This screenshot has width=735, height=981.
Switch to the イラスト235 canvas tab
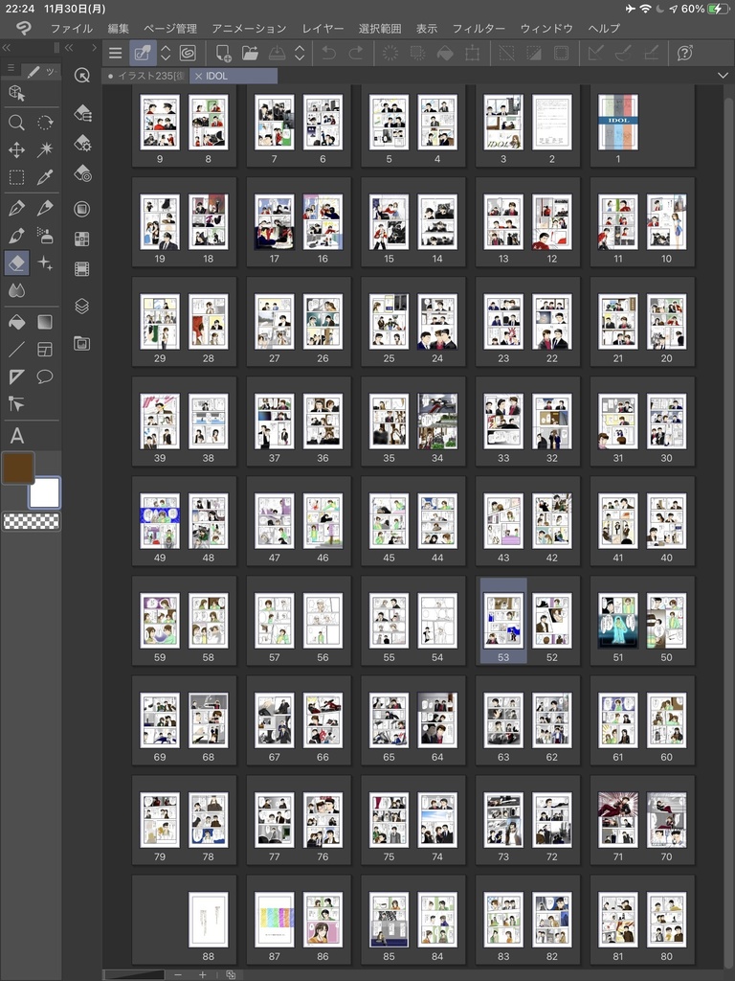[145, 76]
